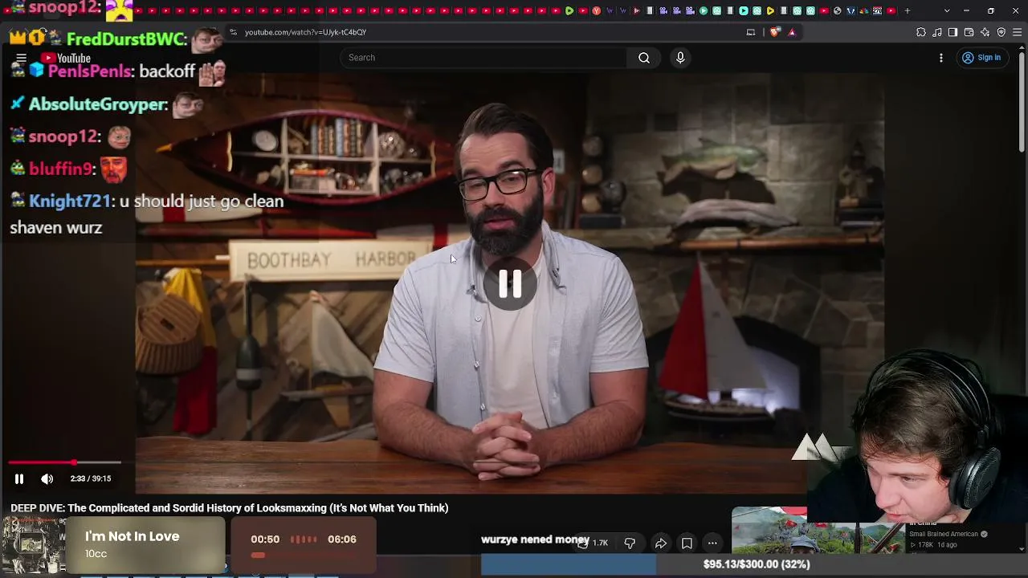Switch to the red Y-icon tab
The image size is (1028, 578).
pos(596,10)
